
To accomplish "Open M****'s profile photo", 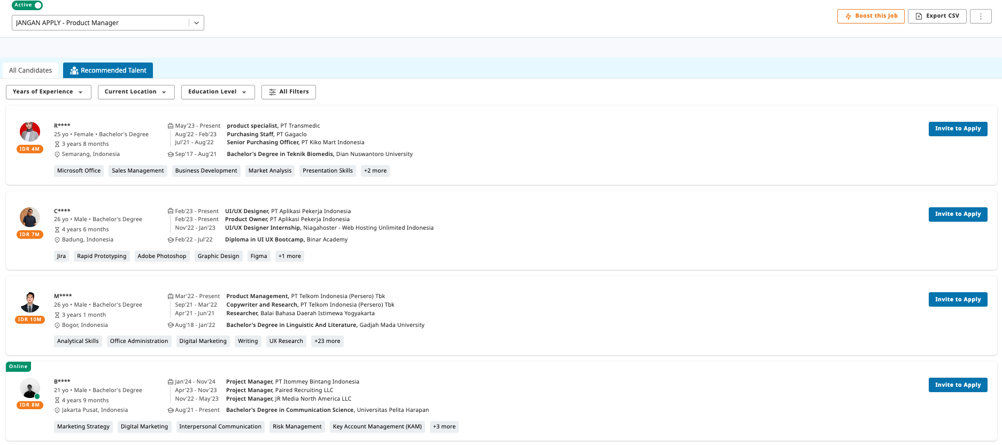I will tap(30, 302).
